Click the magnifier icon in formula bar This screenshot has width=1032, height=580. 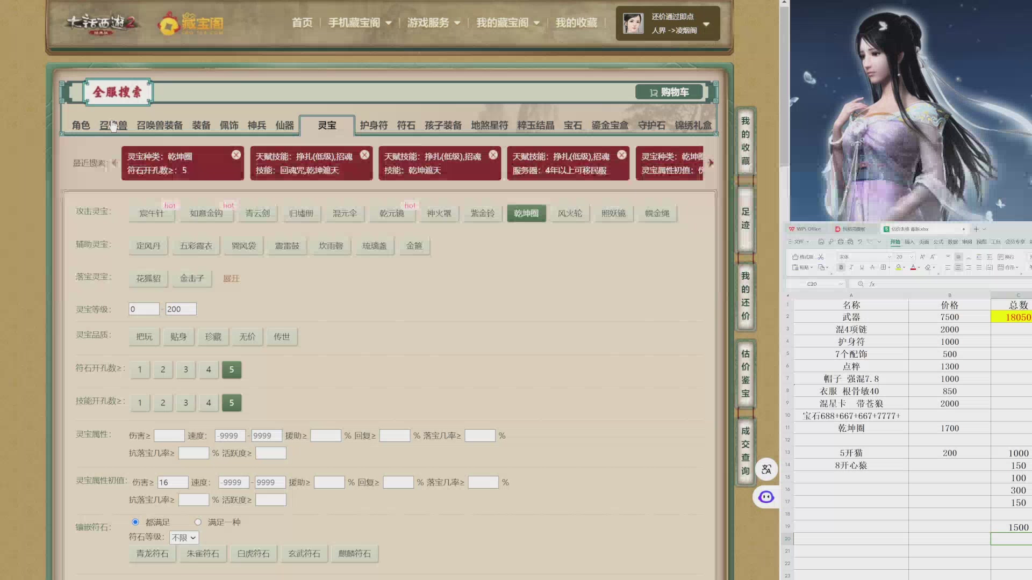(861, 284)
